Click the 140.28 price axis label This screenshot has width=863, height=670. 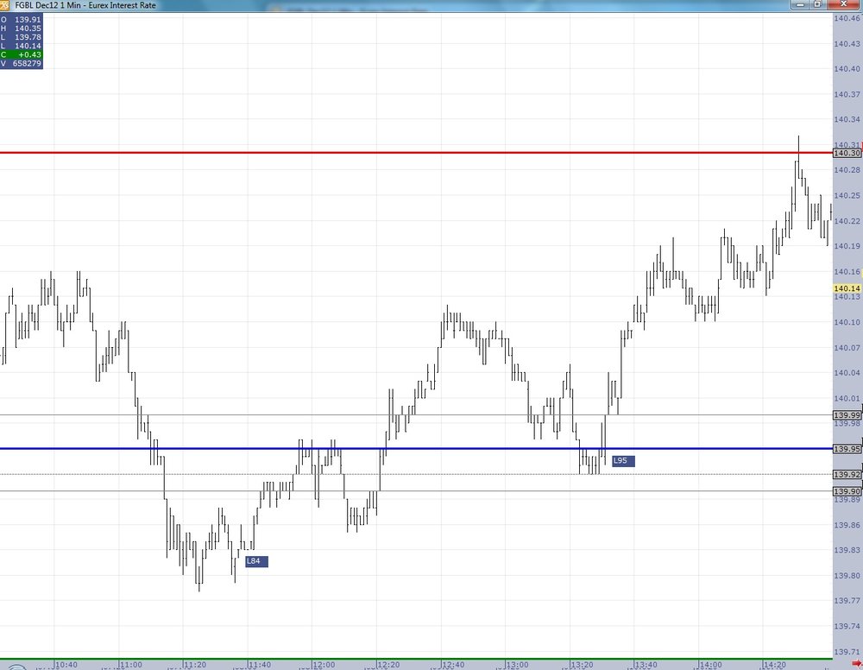click(x=847, y=169)
